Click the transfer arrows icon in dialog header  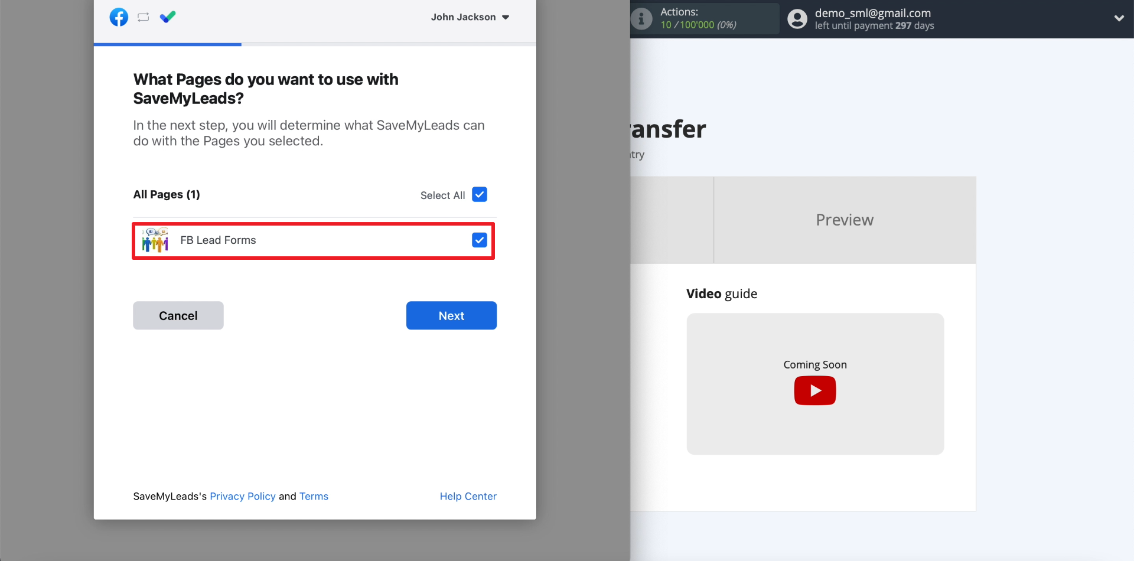click(143, 17)
